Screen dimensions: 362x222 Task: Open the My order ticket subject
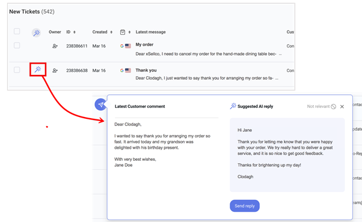[x=144, y=44]
